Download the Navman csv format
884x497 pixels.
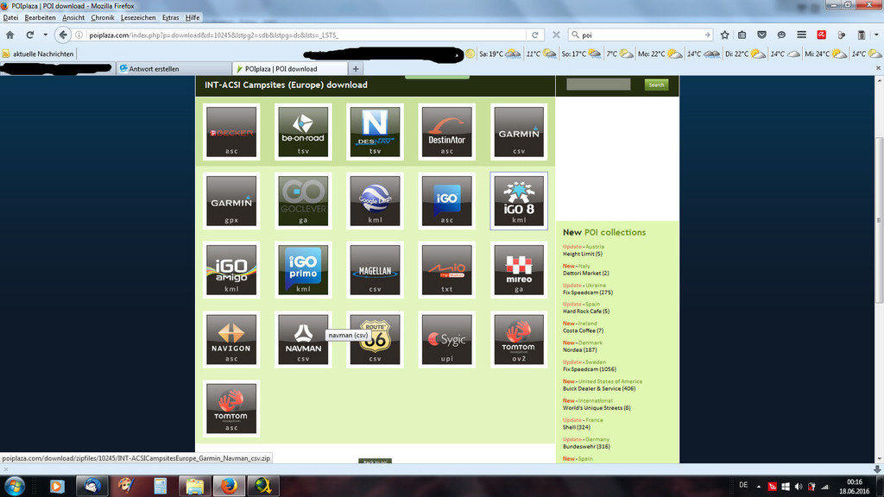click(x=303, y=339)
